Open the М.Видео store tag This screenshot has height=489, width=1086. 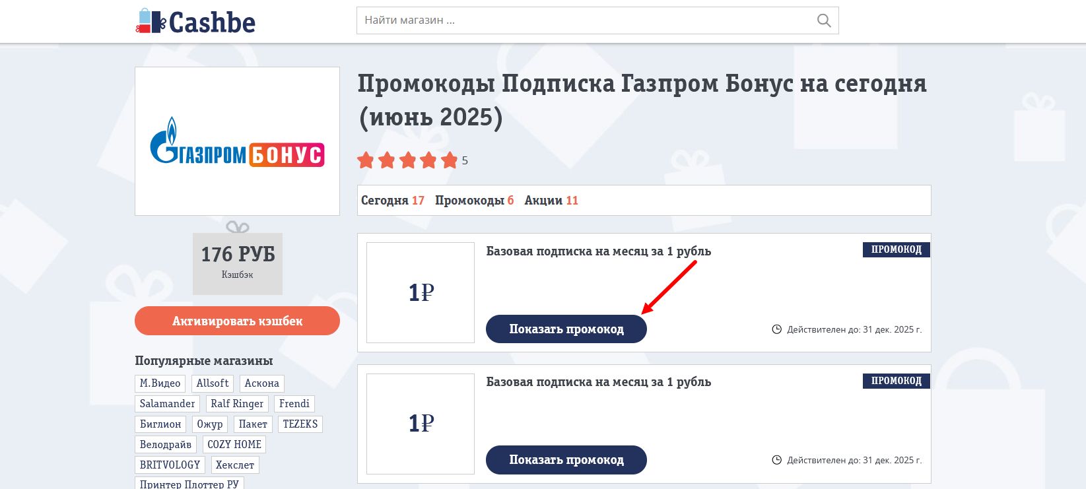pyautogui.click(x=160, y=383)
